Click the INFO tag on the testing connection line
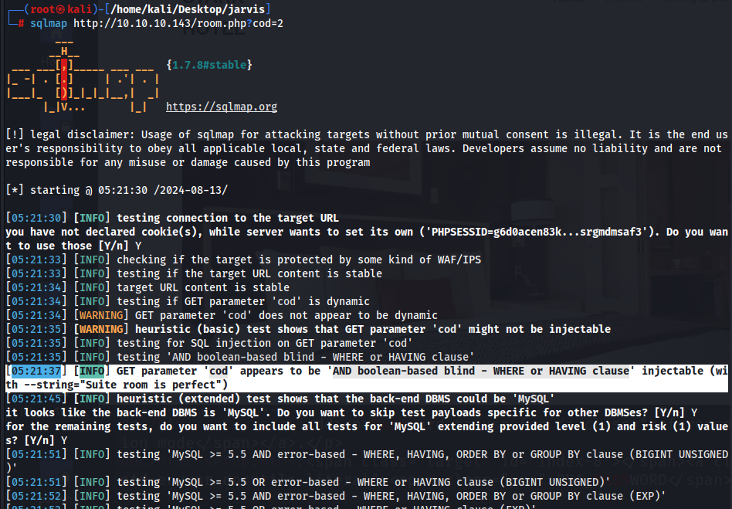The image size is (732, 509). click(92, 218)
